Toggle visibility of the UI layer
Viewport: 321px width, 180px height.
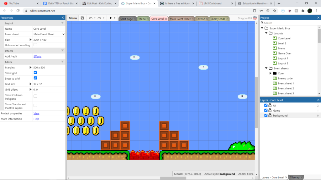(x=266, y=105)
